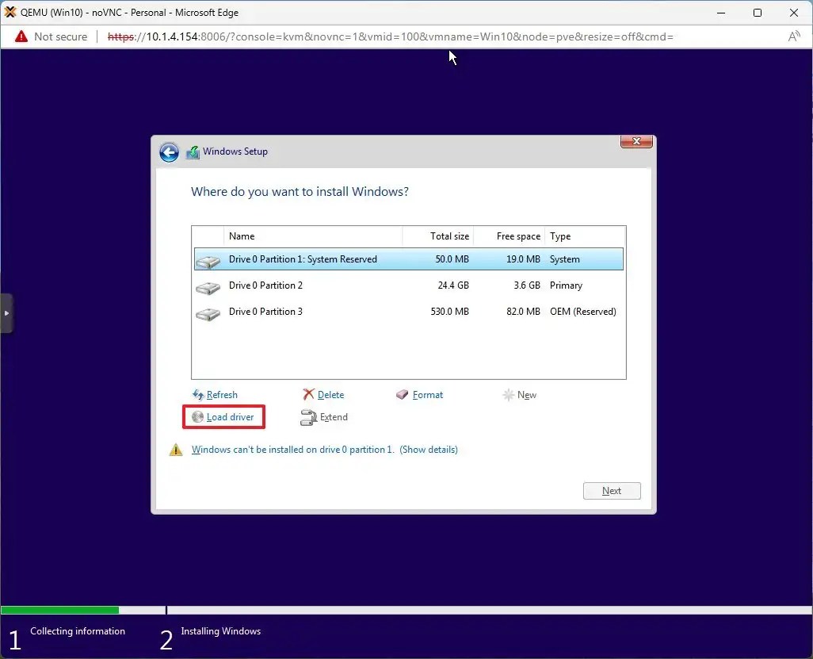Click the Windows Setup logo icon
Viewport: 813px width, 659px height.
193,151
